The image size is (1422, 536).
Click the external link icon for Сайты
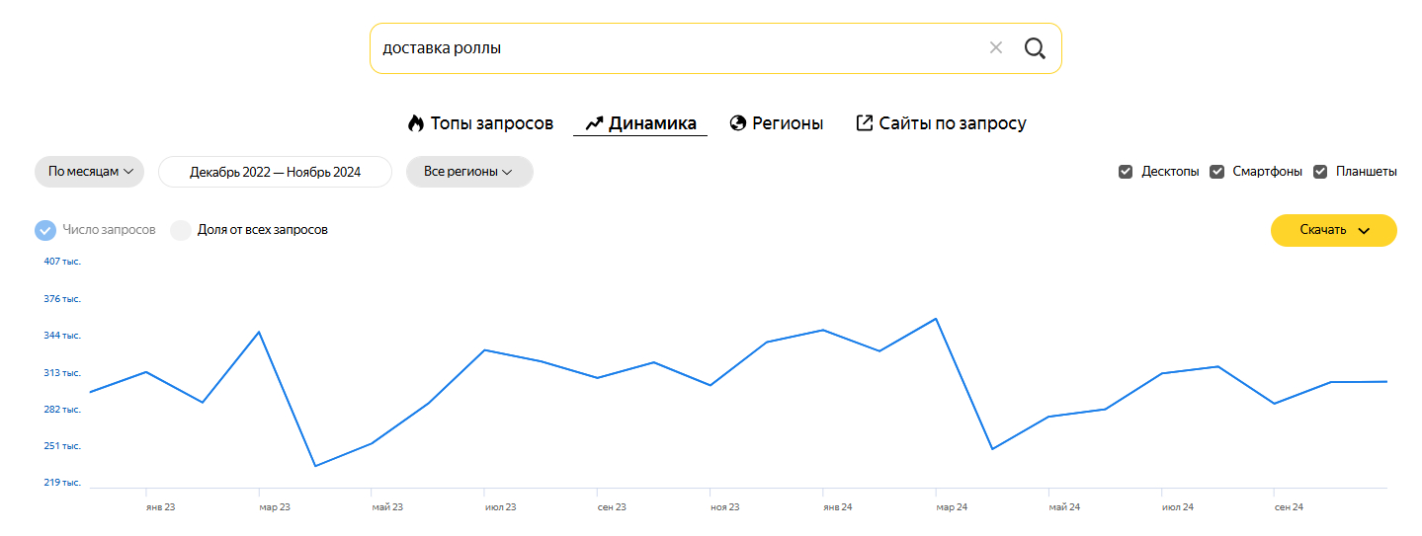(x=864, y=123)
